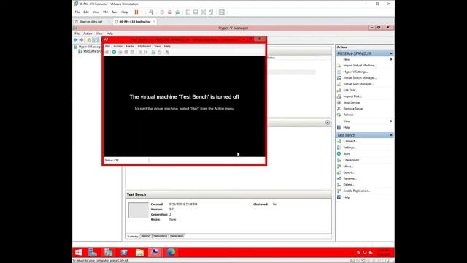This screenshot has height=263, width=467.
Task: Select PMSEAN-SPANGLER server in the tree
Action: [x=90, y=52]
